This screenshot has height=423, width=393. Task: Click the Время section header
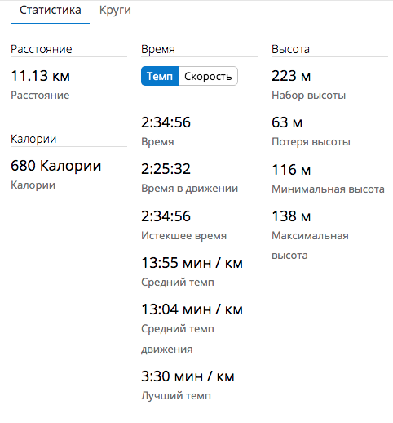tap(158, 49)
